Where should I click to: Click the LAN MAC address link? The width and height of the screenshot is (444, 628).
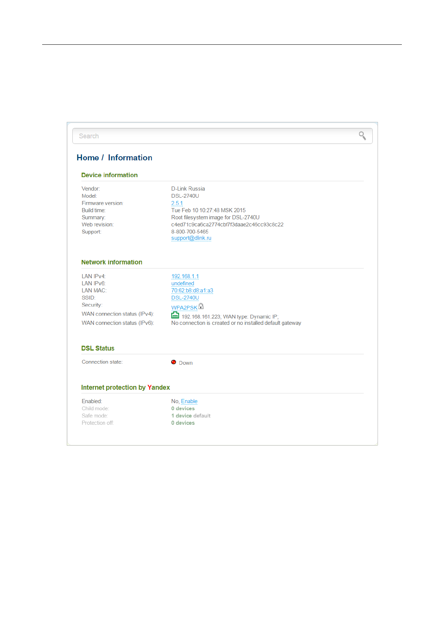[x=192, y=291]
